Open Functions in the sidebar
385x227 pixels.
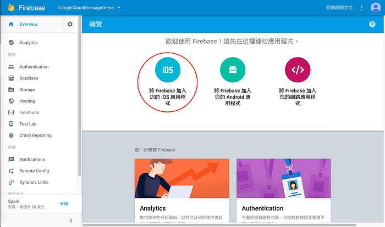click(29, 112)
